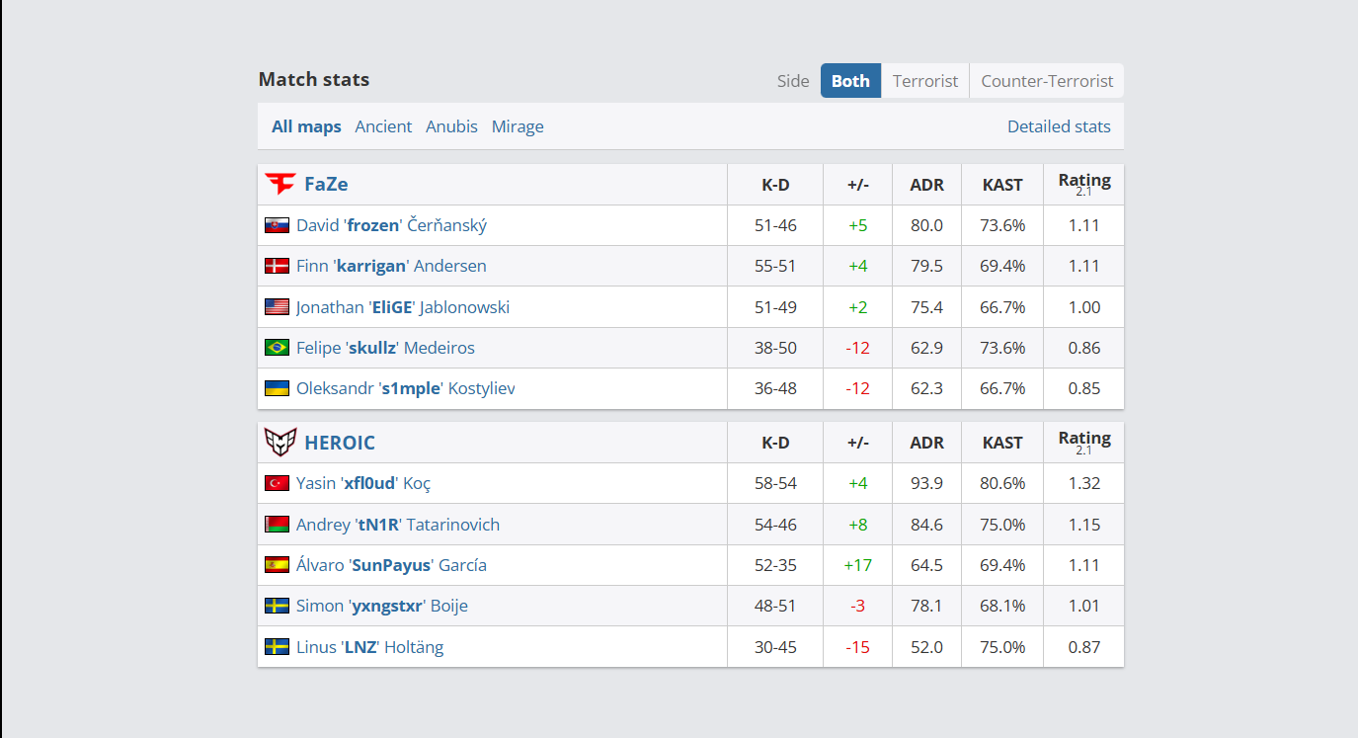Click Brazil flag next to skullz
This screenshot has height=738, width=1358.
coord(277,348)
